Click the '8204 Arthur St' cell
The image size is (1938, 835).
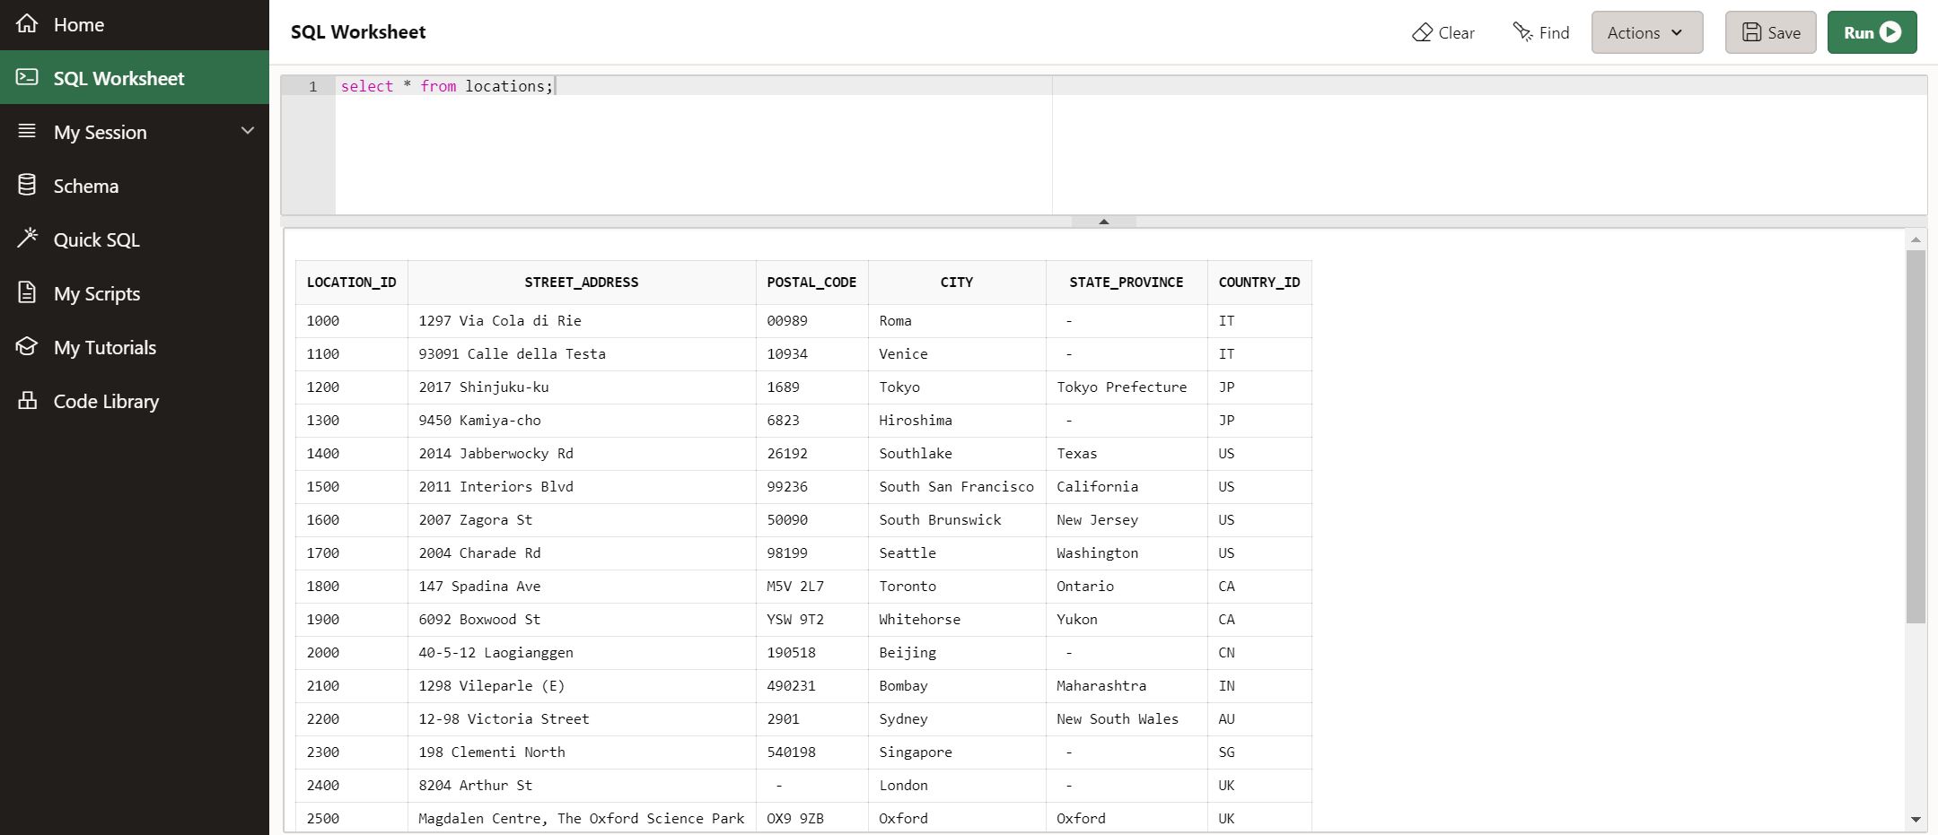(x=582, y=786)
